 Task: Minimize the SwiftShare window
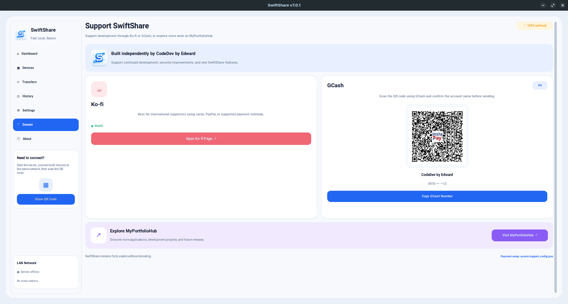543,5
